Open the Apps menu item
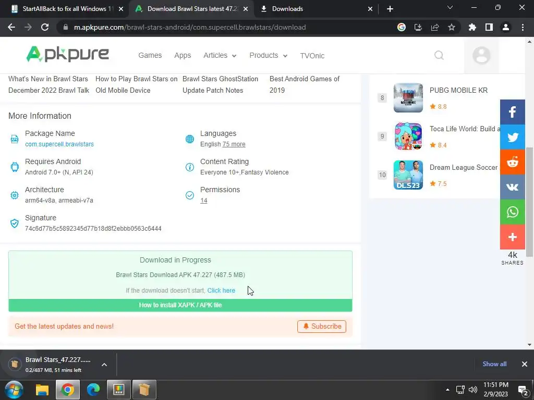 click(183, 55)
